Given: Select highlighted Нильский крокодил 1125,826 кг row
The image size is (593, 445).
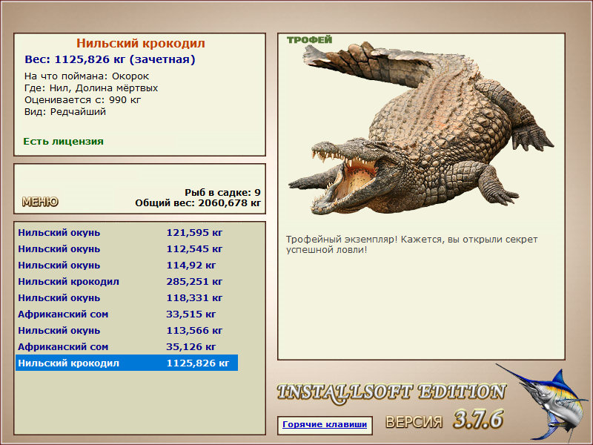Looking at the screenshot, I should pos(127,363).
